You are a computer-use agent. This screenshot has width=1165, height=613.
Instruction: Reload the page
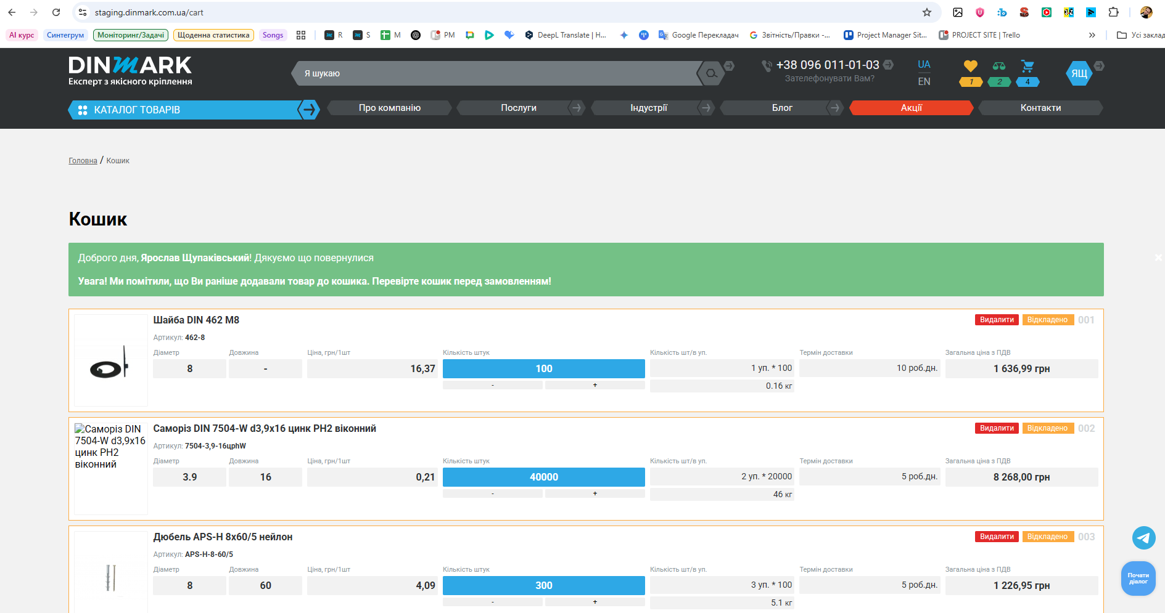56,12
